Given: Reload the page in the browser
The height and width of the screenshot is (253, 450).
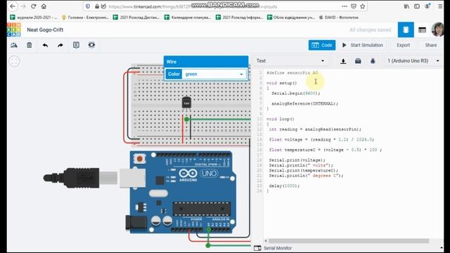Looking at the screenshot, I should [x=33, y=6].
